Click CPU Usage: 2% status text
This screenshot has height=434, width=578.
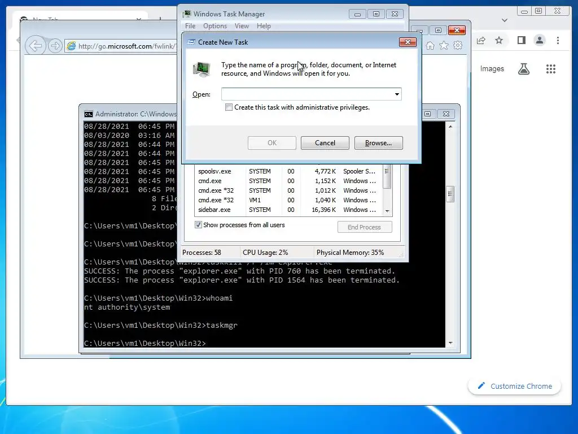(265, 253)
